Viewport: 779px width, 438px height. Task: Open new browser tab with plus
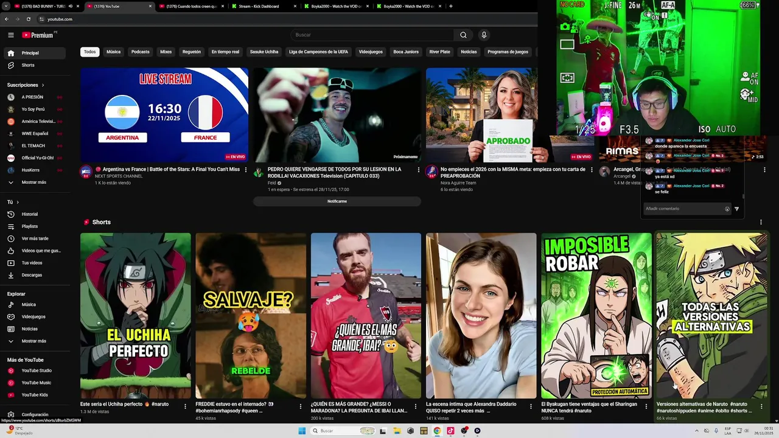[x=450, y=6]
